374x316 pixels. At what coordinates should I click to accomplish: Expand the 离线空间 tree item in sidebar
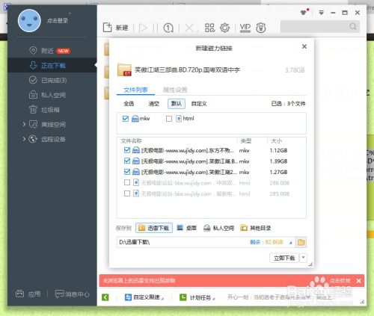pos(24,124)
